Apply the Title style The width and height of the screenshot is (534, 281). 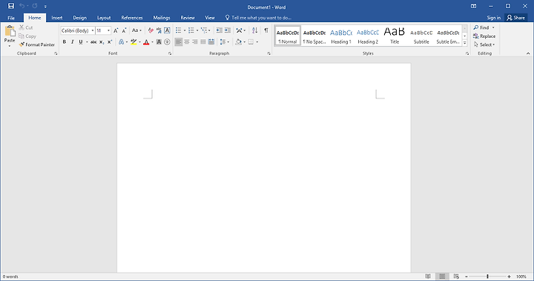395,36
